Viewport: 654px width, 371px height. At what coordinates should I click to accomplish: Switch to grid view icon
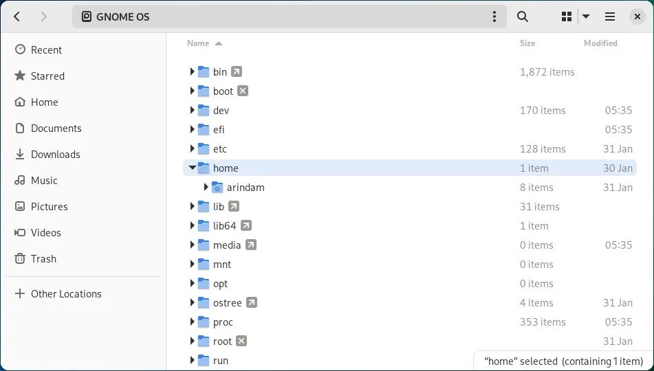[x=567, y=16]
